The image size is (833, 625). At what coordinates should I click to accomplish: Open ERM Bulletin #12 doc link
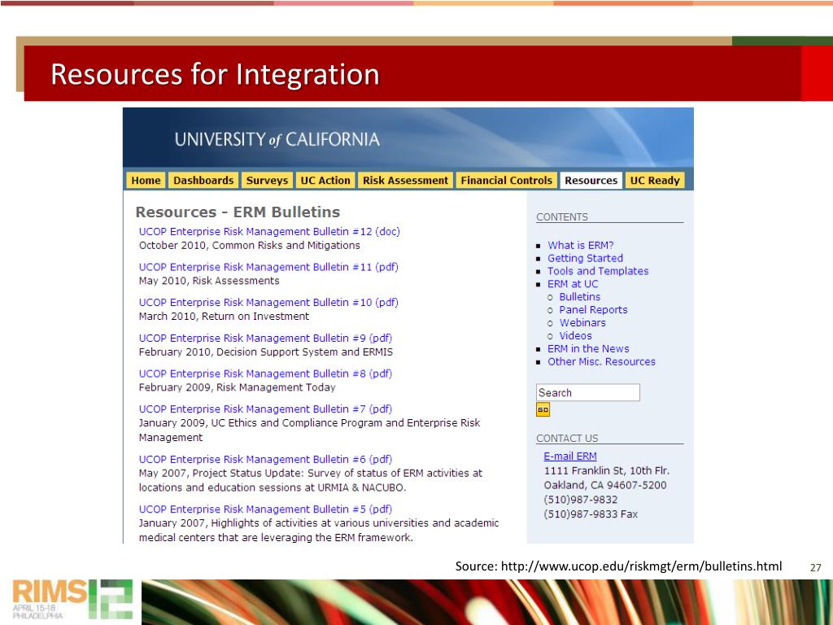tap(269, 232)
